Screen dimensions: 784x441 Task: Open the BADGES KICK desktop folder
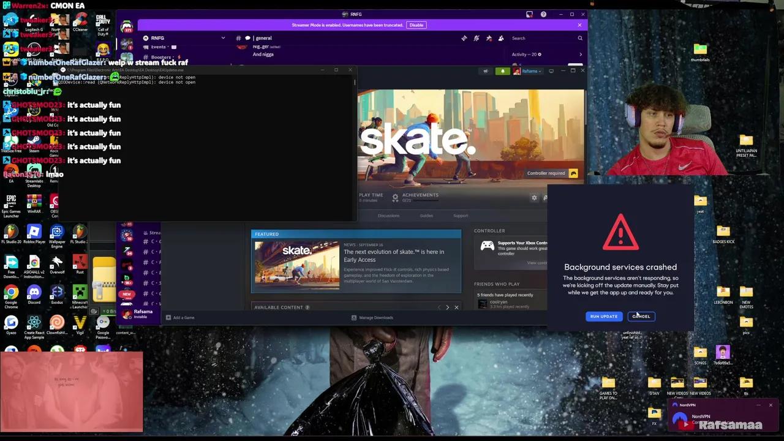(723, 234)
